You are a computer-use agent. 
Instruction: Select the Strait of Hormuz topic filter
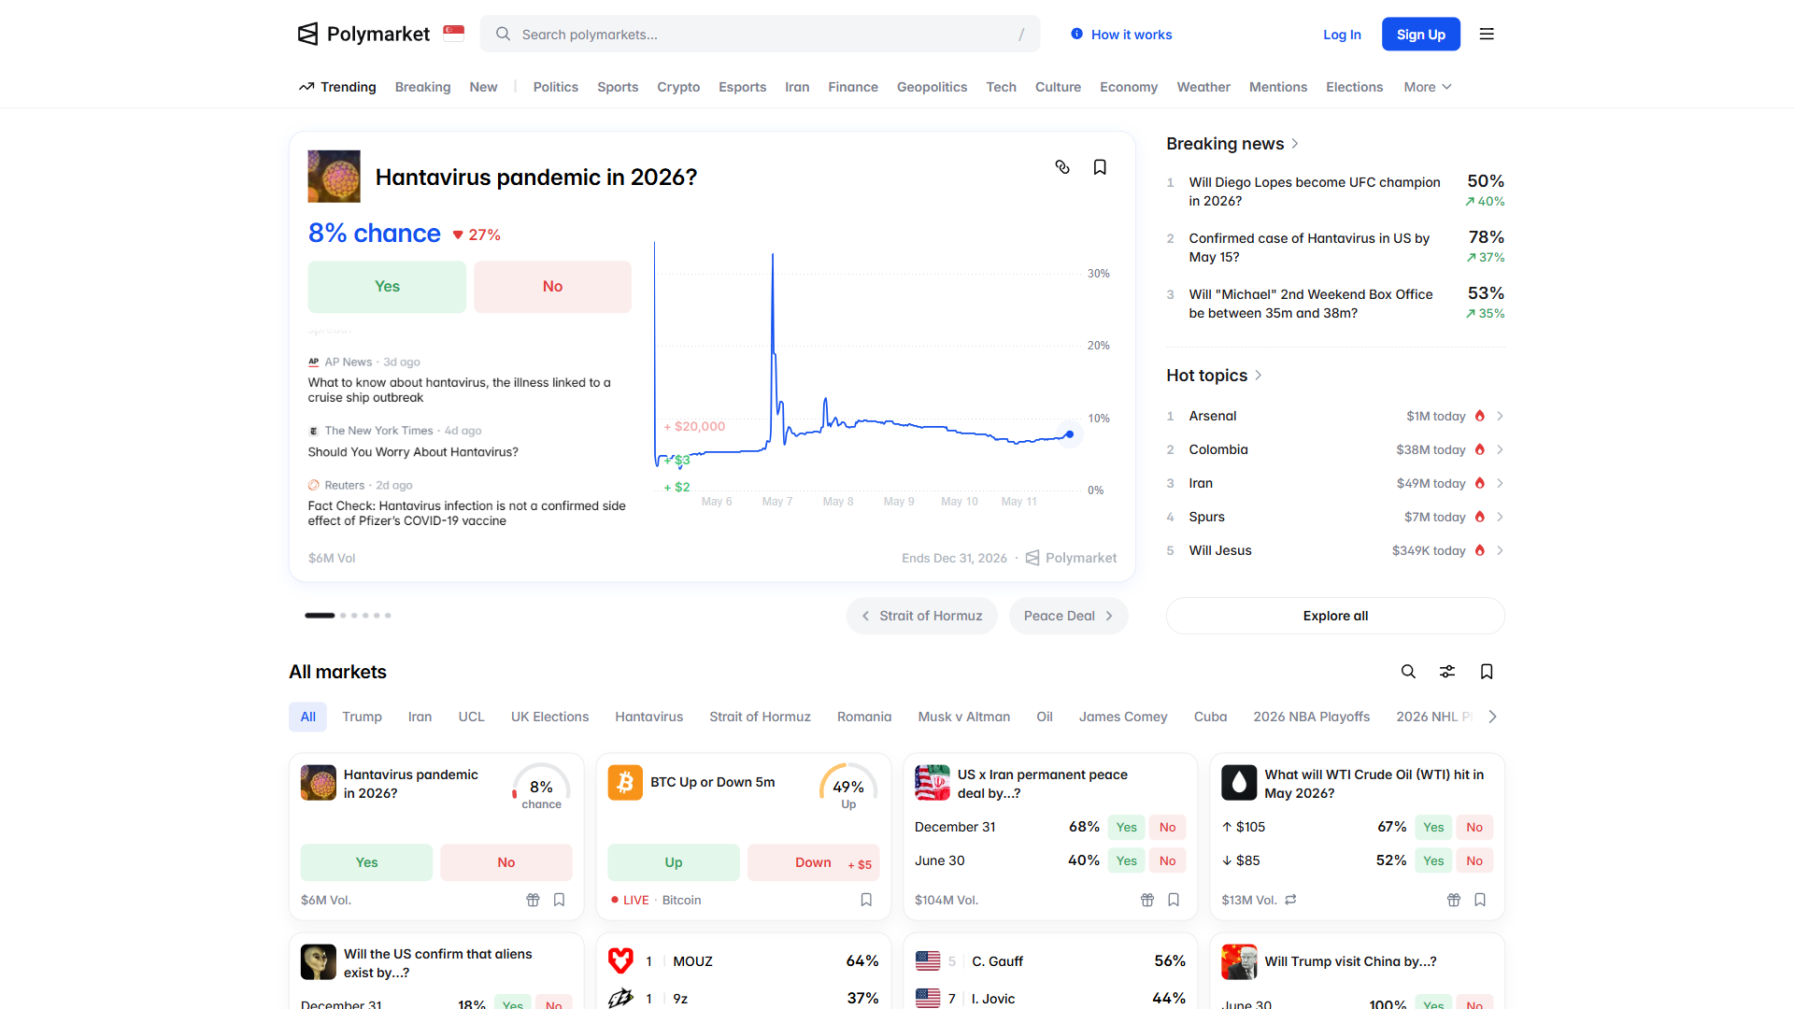click(x=760, y=717)
